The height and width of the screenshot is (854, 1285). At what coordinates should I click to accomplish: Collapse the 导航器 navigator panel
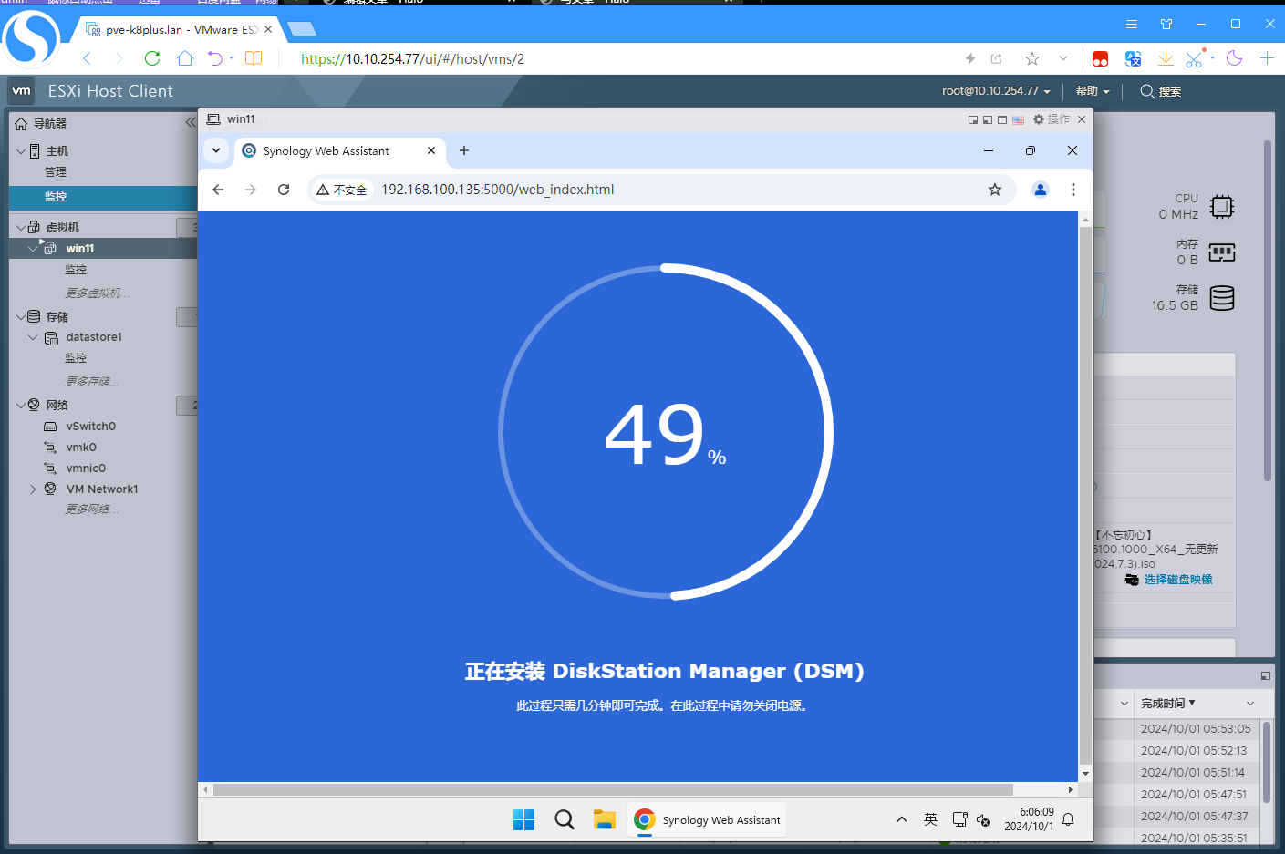coord(190,122)
